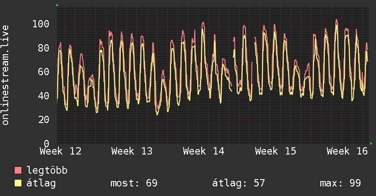
Task: Click the Week 13 x-axis label
Action: [132, 151]
